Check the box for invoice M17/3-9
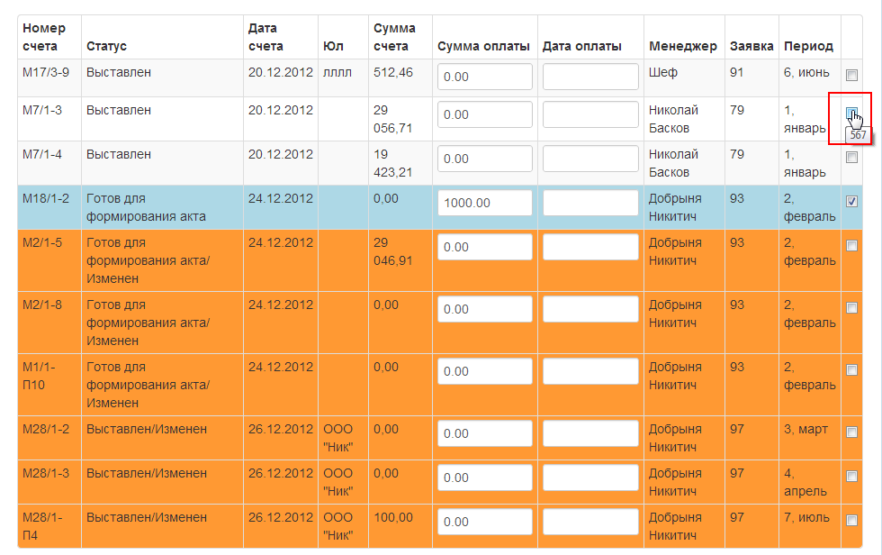Screen dimensions: 882x555 point(851,75)
